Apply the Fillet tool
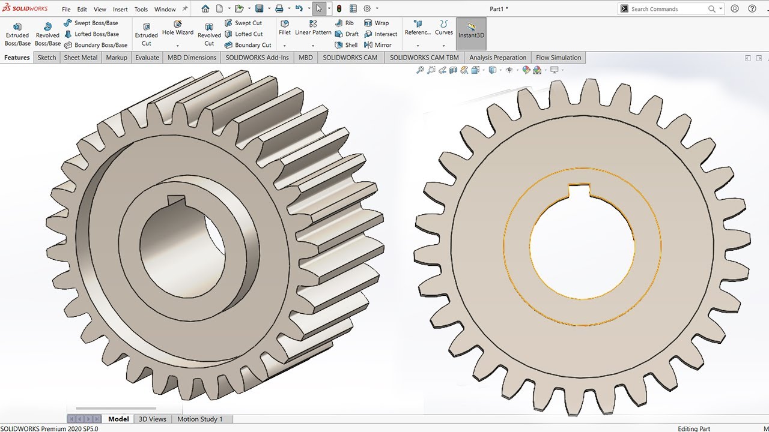Image resolution: width=769 pixels, height=432 pixels. point(285,28)
